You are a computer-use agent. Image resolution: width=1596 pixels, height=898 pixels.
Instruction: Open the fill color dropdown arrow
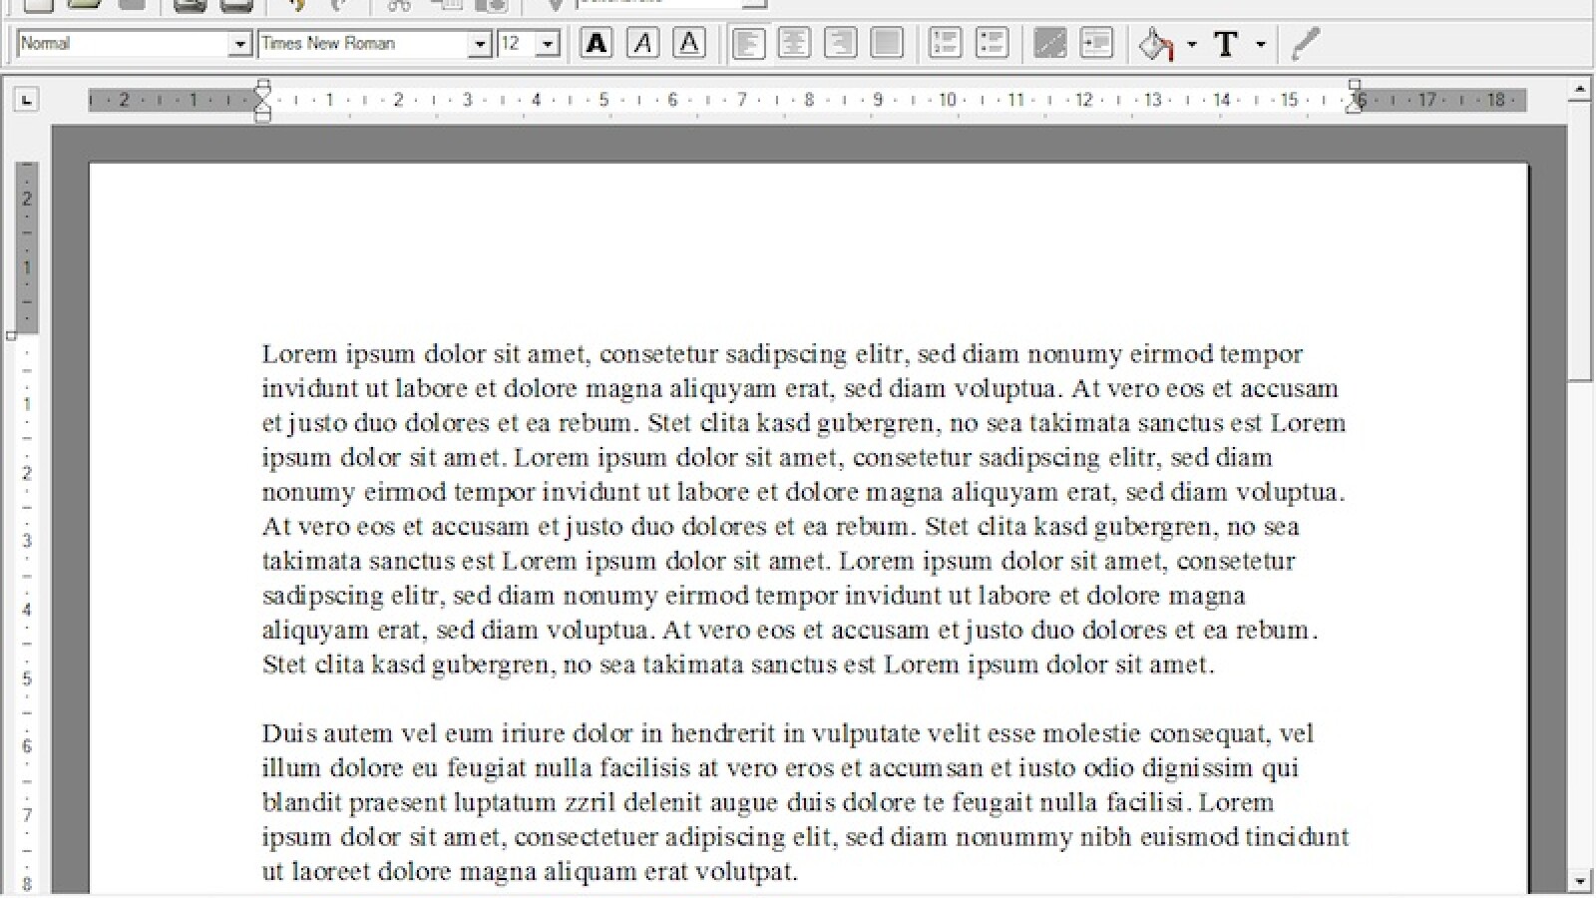coord(1191,45)
